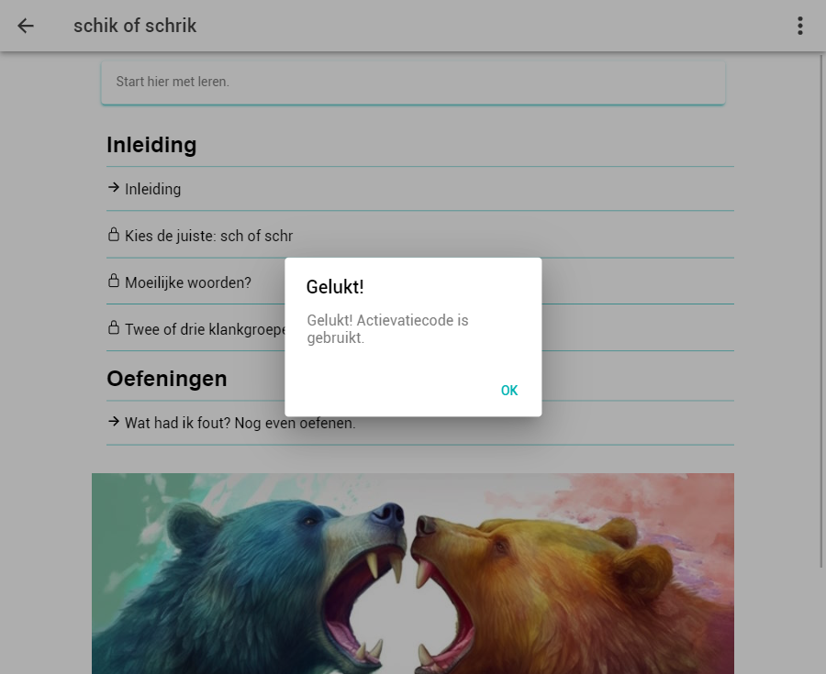Screen dimensions: 826x674
Task: Open the 'Moeilijke woorden?' lesson
Action: tap(188, 283)
